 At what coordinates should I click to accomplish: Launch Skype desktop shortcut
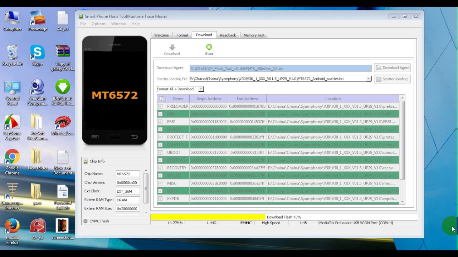(38, 56)
